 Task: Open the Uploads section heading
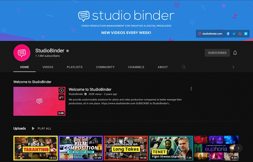tap(20, 128)
